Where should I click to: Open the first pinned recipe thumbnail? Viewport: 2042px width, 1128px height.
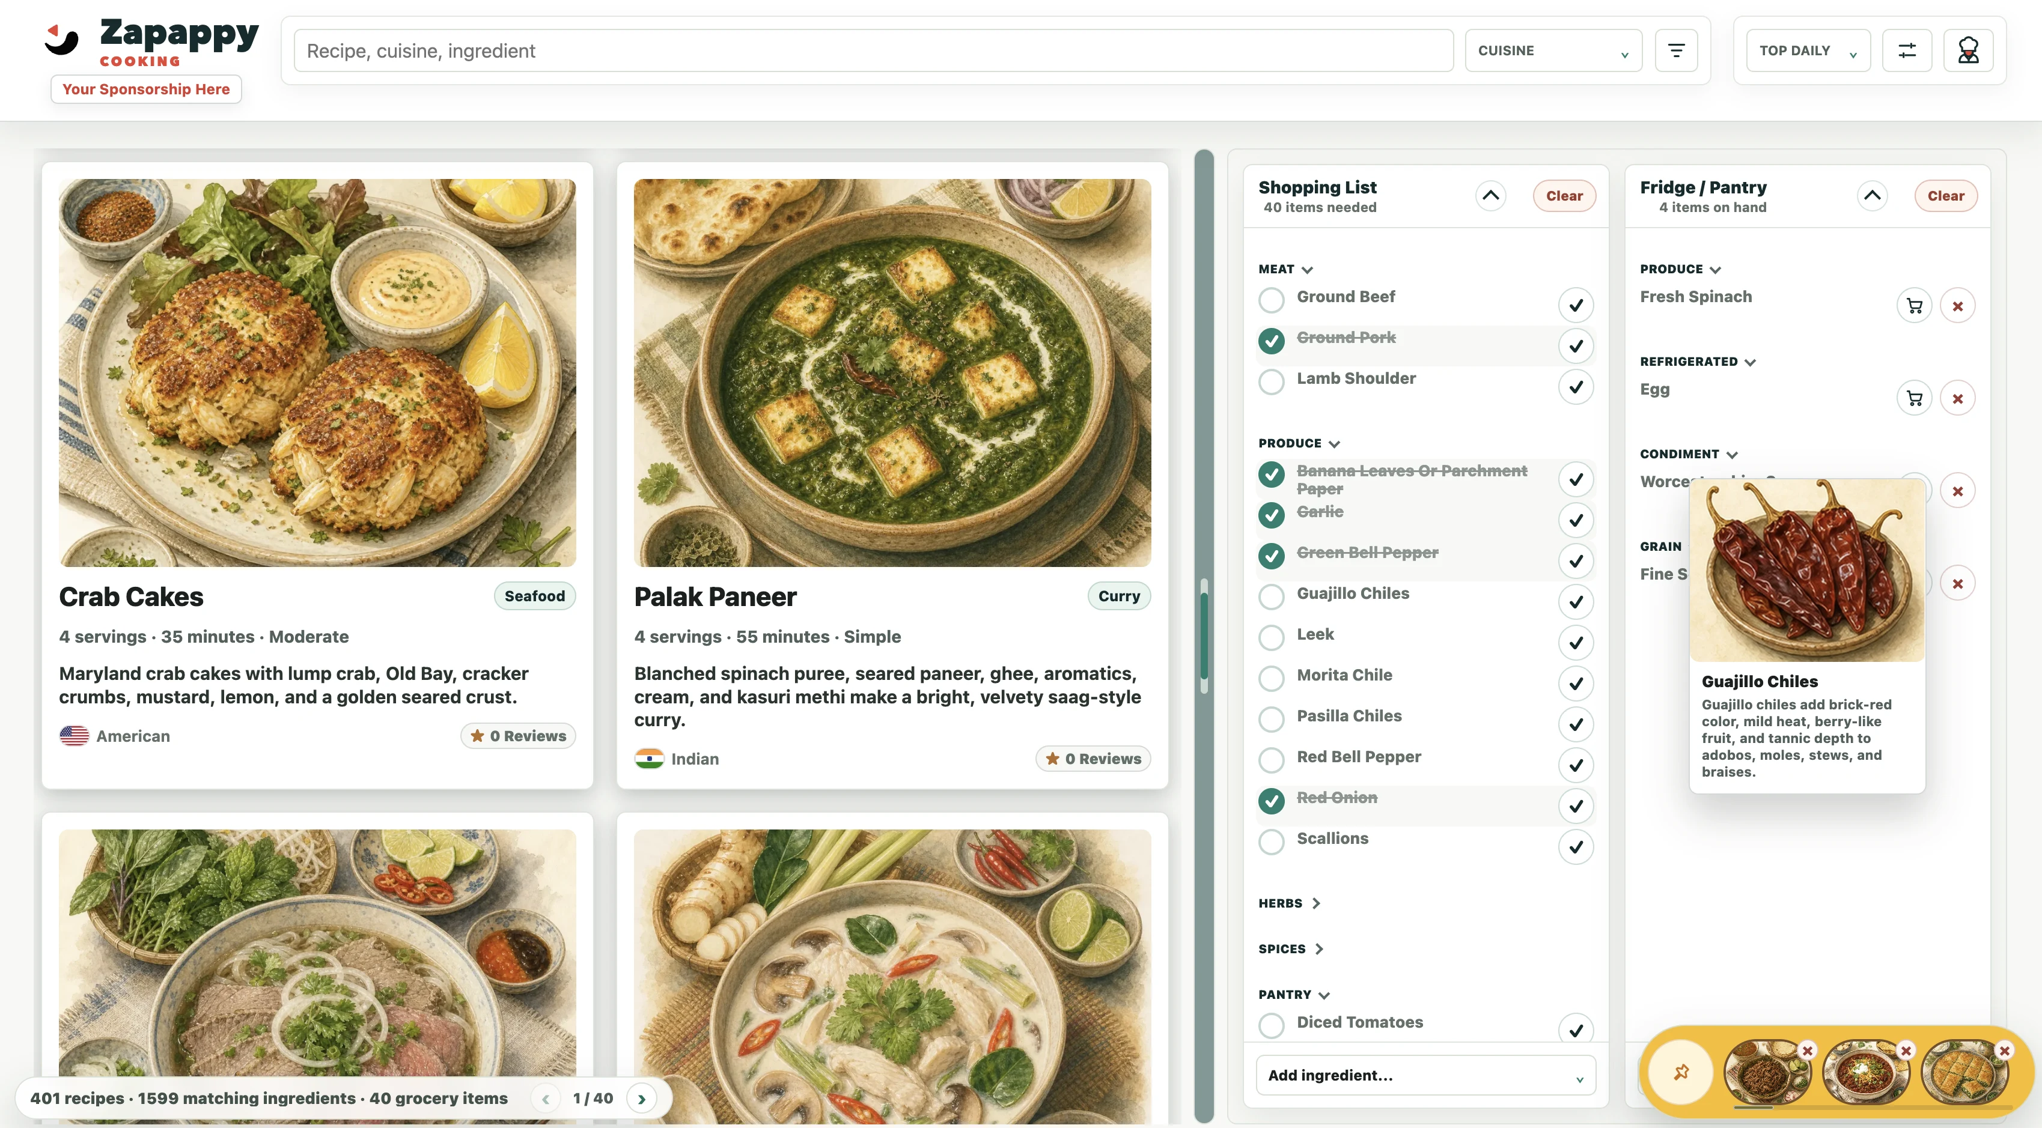tap(1767, 1073)
